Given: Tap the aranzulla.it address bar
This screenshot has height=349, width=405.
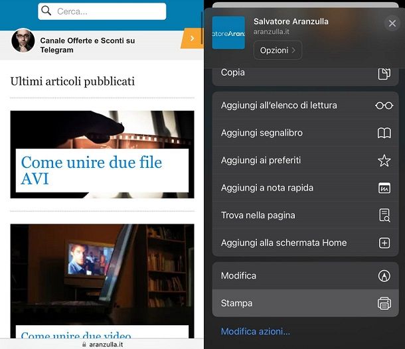Looking at the screenshot, I should pos(102,344).
